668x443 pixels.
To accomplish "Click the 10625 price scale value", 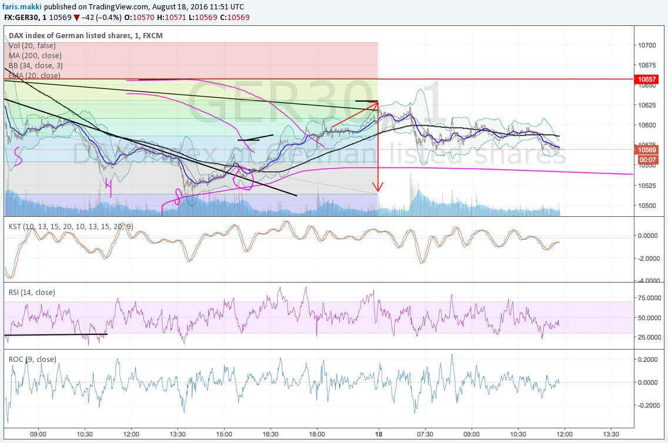I will point(647,105).
